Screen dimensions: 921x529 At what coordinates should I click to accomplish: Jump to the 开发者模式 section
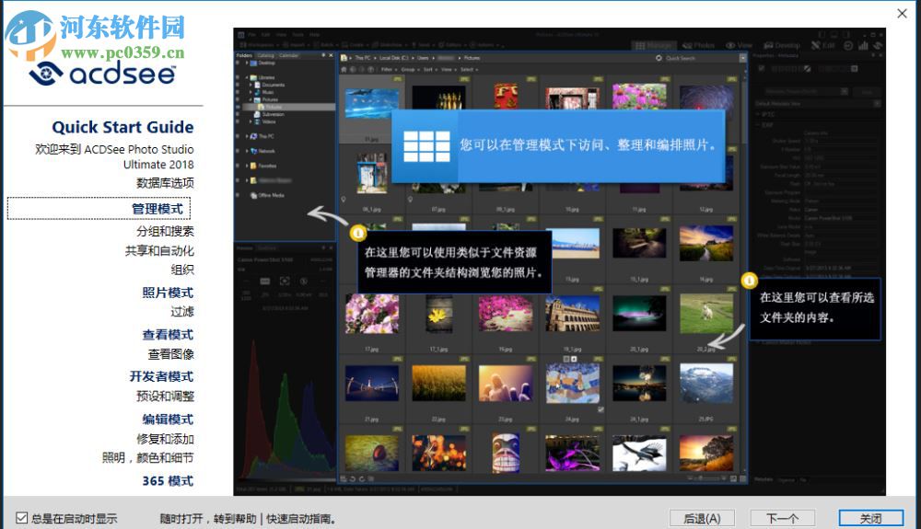click(161, 376)
